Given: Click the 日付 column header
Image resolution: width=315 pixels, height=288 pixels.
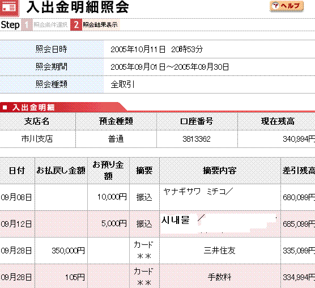Looking at the screenshot, I should [x=17, y=171].
